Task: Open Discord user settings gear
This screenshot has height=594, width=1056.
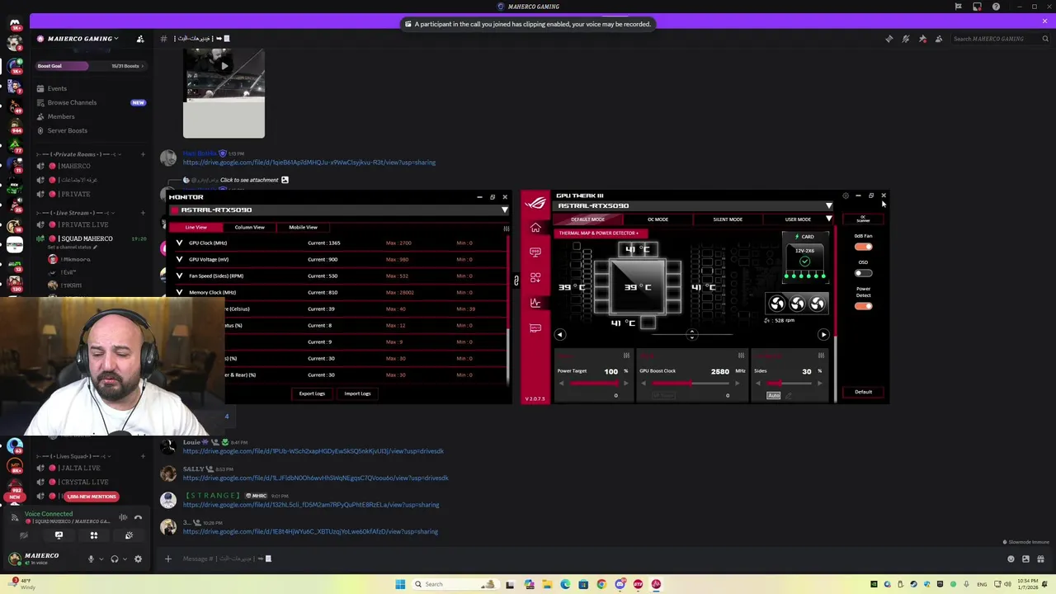Action: click(x=138, y=559)
